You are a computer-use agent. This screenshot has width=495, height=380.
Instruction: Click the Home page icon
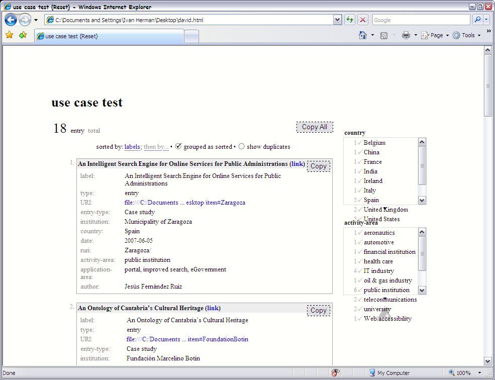363,35
